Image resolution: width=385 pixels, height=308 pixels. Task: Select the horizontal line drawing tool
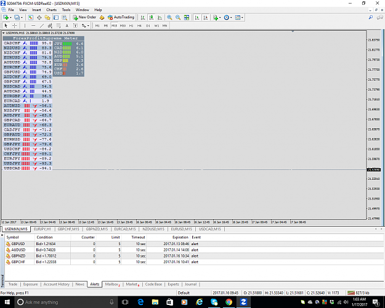point(33,25)
